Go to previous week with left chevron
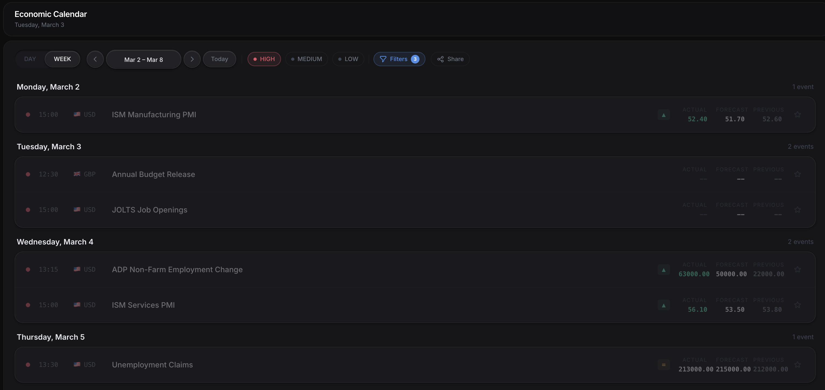This screenshot has width=825, height=390. 95,59
